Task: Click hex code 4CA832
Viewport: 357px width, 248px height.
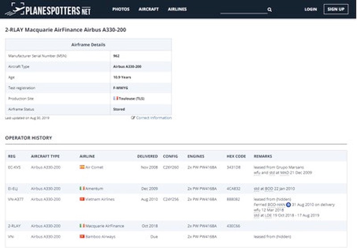Action: tap(233, 189)
